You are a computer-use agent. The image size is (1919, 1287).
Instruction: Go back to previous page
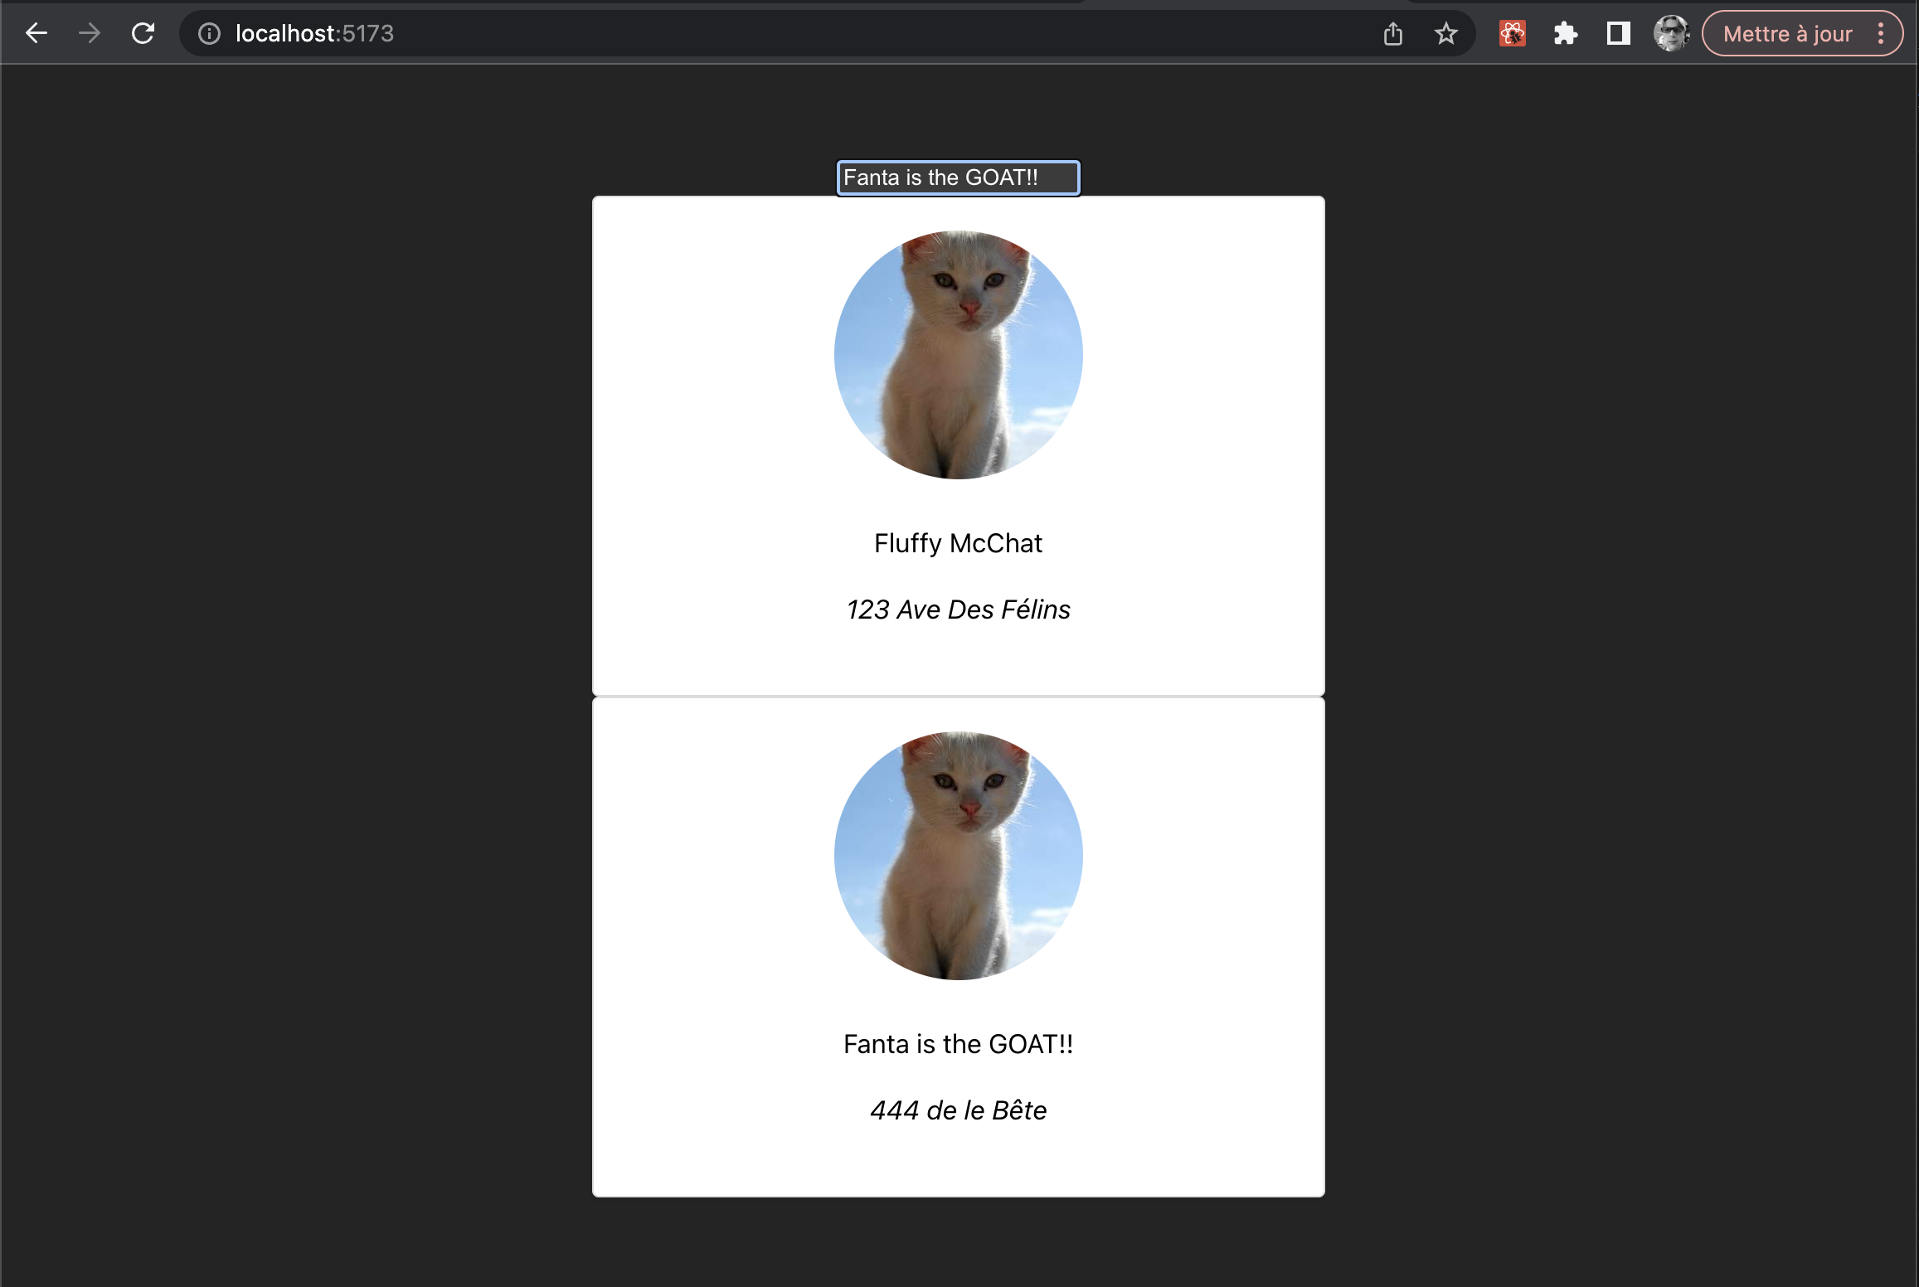point(36,33)
